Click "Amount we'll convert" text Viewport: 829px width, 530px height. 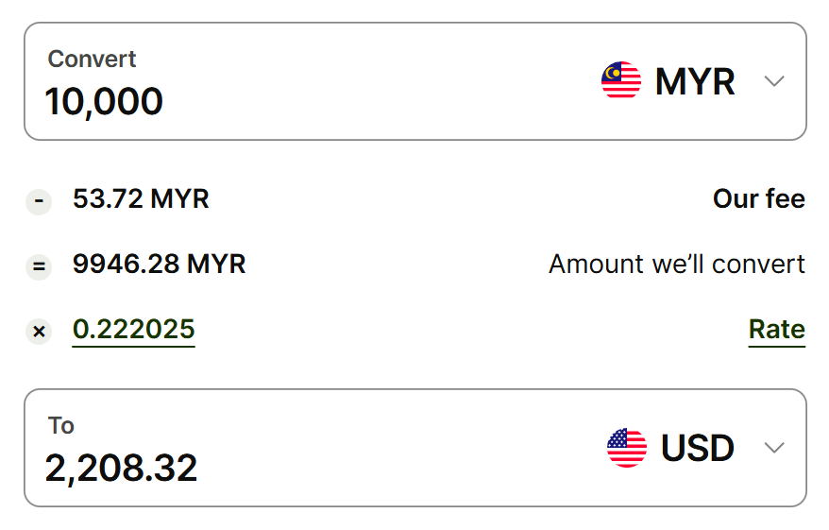676,265
